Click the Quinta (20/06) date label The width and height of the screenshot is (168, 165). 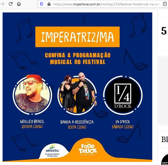click(x=32, y=127)
